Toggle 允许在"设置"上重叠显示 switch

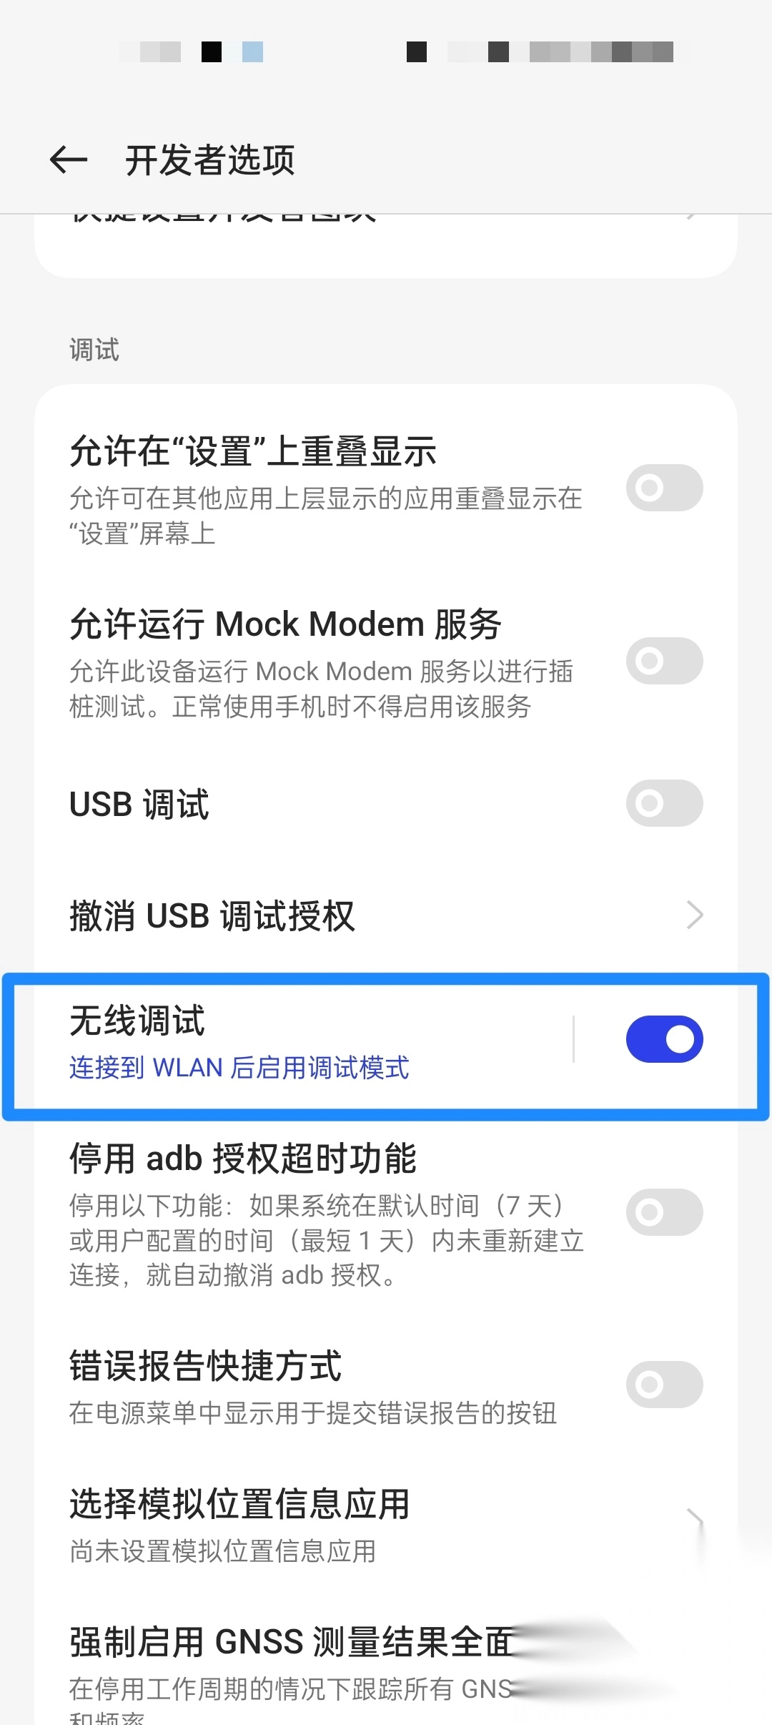pyautogui.click(x=664, y=488)
